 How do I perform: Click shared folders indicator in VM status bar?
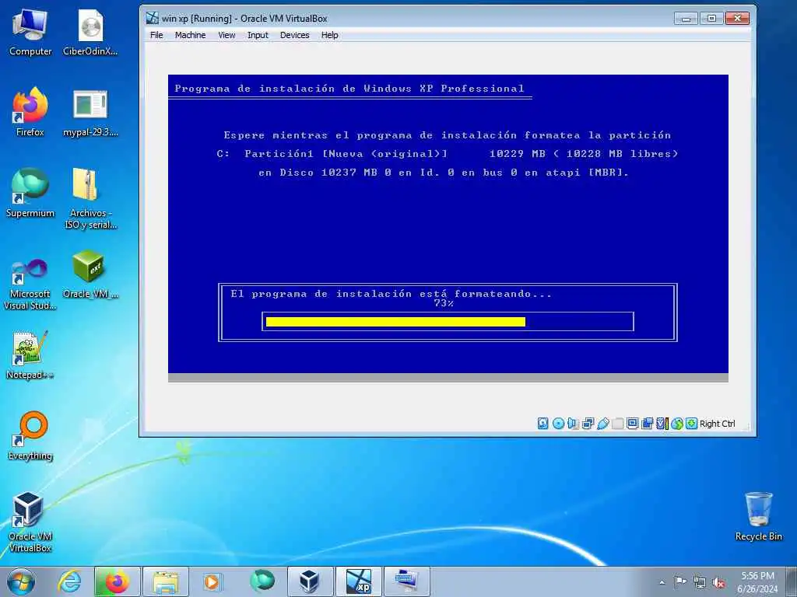(617, 424)
